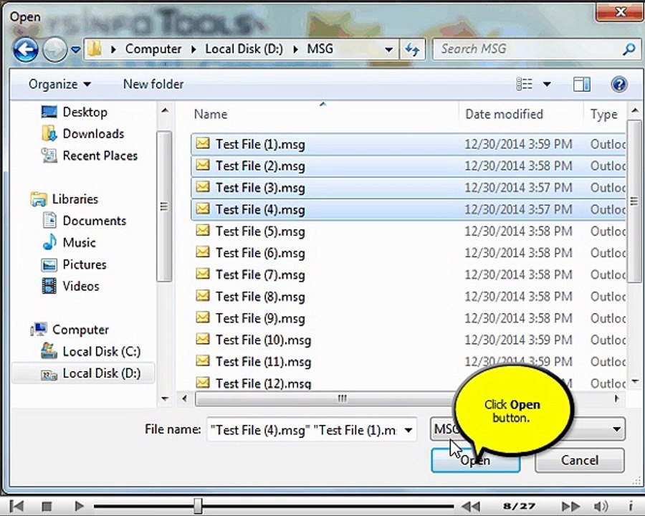Screen dimensions: 645x516
Task: Click the refresh icon beside address bar
Action: pos(413,49)
